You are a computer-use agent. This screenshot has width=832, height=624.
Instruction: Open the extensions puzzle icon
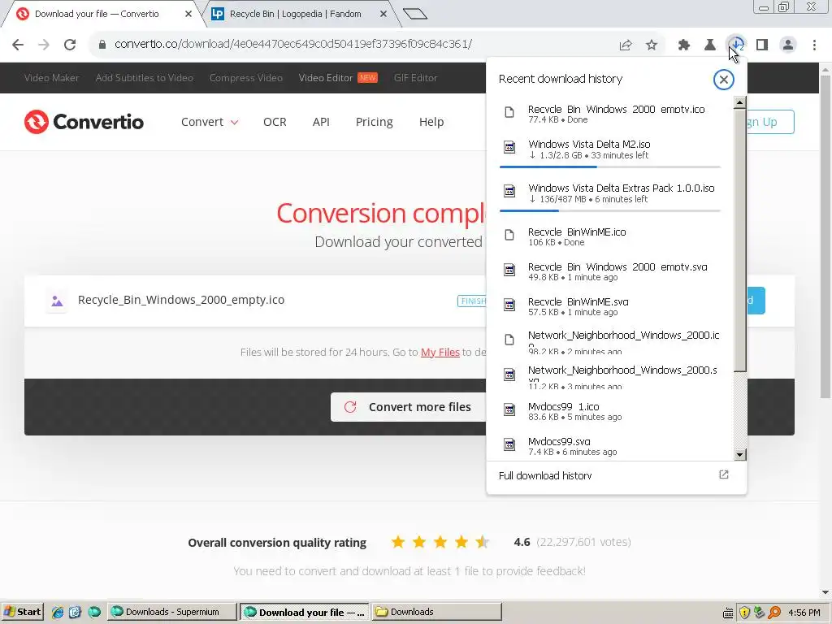click(x=684, y=45)
